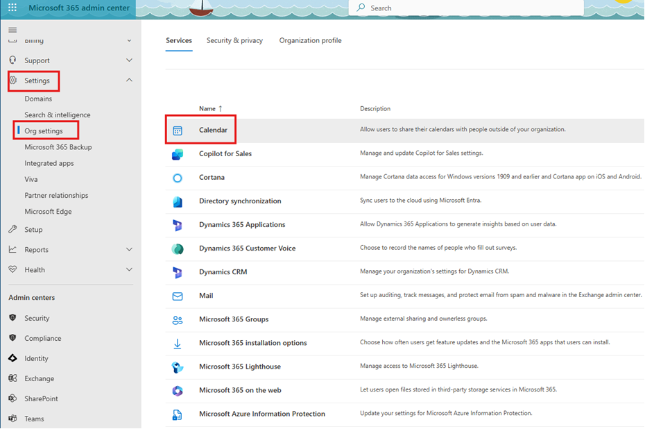The height and width of the screenshot is (429, 645).
Task: Open Microsoft 365 Backup
Action: pos(58,147)
